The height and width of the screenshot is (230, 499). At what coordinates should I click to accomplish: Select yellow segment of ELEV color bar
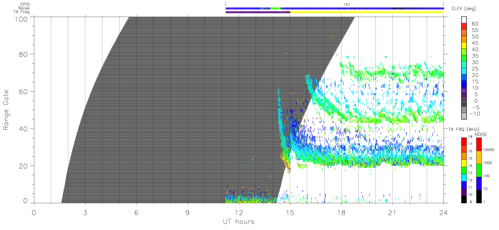click(464, 46)
